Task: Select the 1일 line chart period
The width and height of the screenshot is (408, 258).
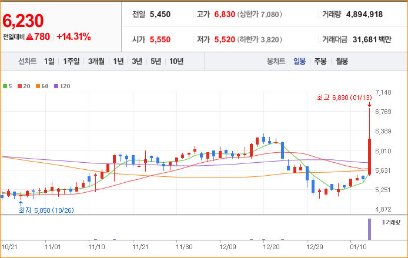Action: click(49, 61)
